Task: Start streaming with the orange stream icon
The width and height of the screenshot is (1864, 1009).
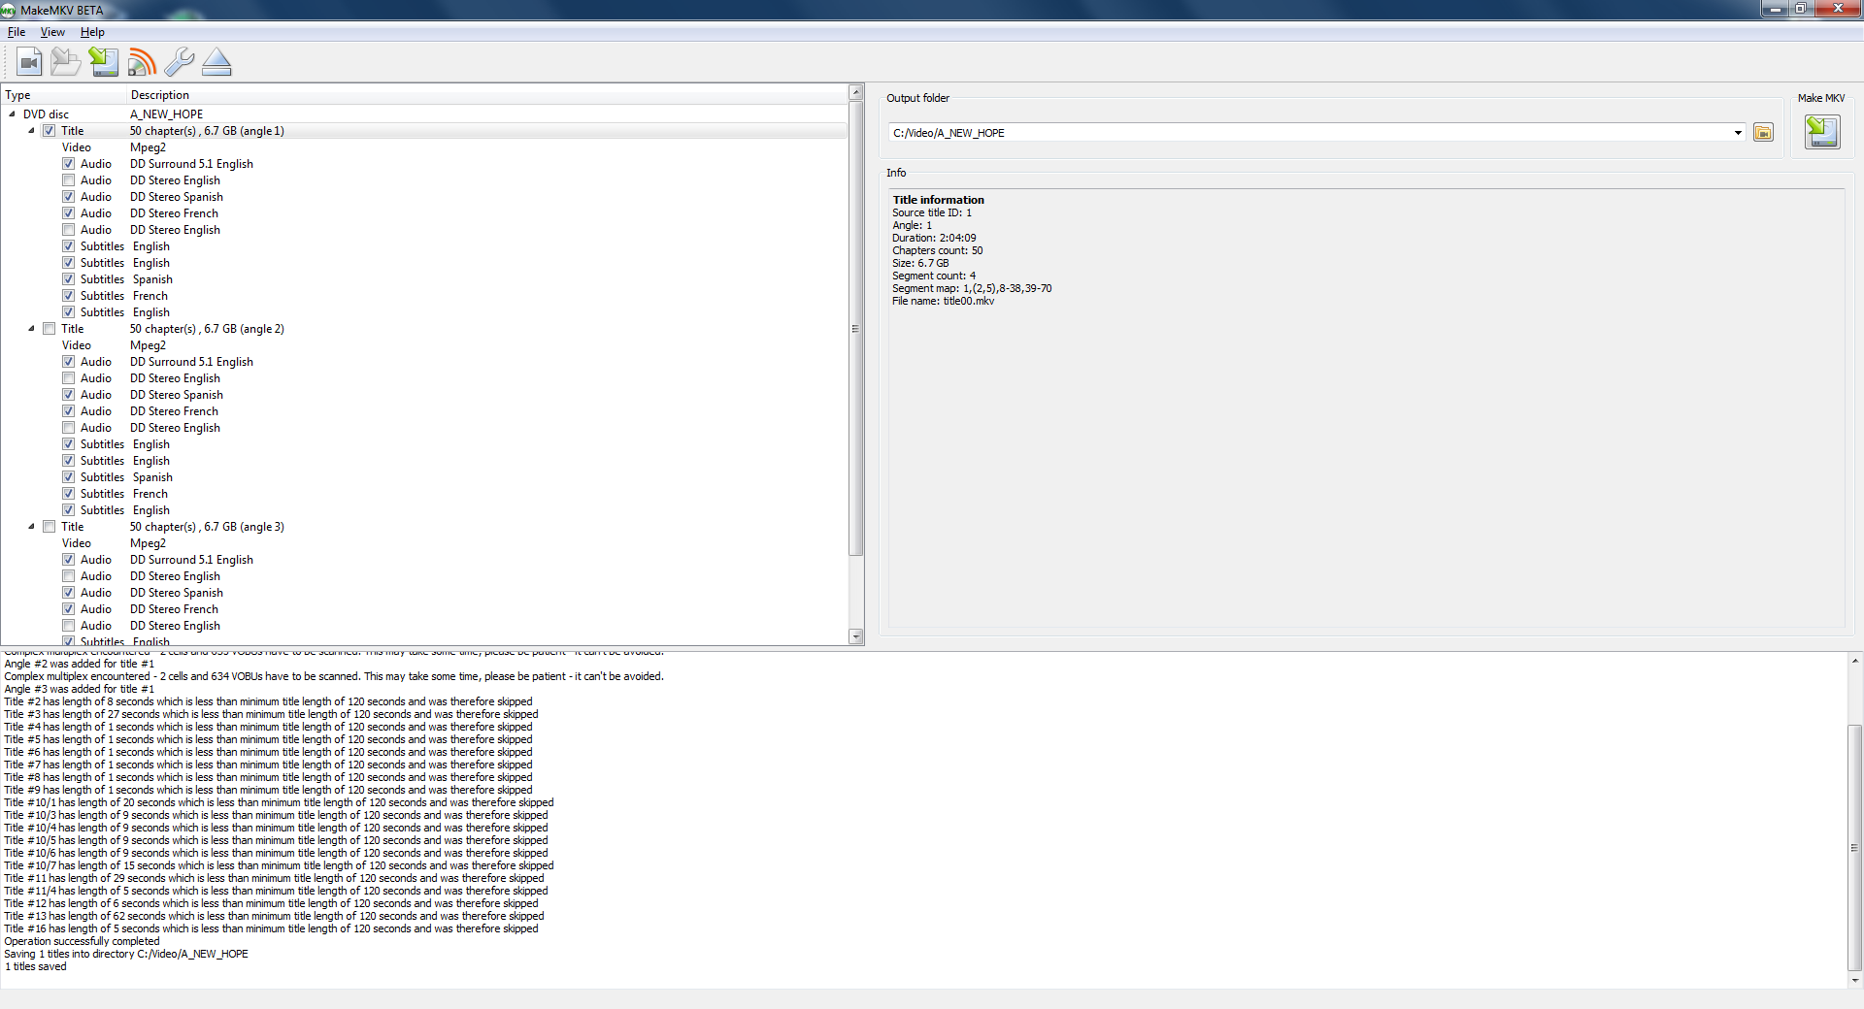Action: pos(142,62)
